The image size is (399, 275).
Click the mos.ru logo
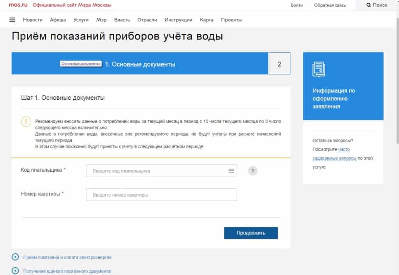(x=18, y=5)
